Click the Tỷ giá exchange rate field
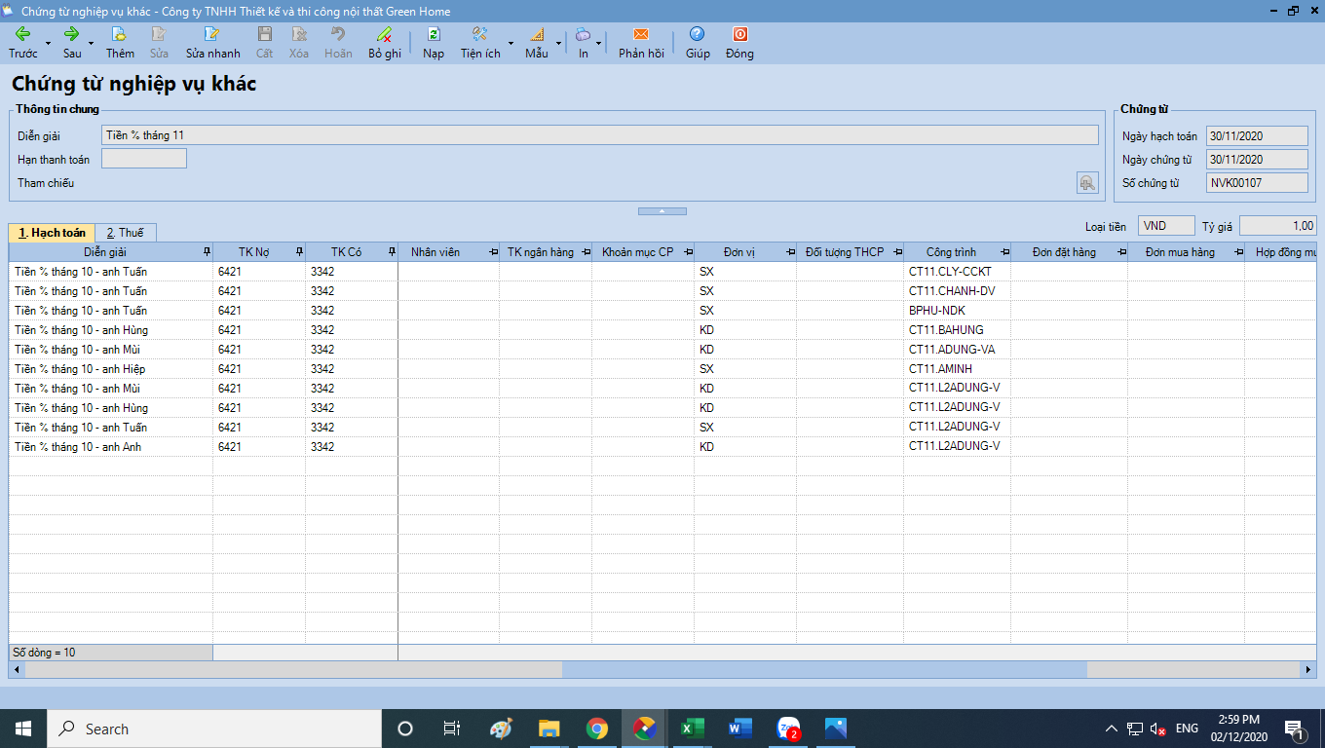1325x748 pixels. point(1277,226)
